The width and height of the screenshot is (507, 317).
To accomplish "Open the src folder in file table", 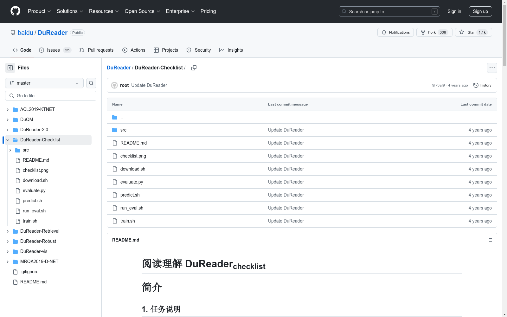I will 123,130.
